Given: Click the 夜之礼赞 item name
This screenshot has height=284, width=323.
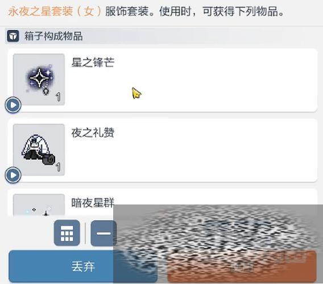Looking at the screenshot, I should [x=93, y=132].
